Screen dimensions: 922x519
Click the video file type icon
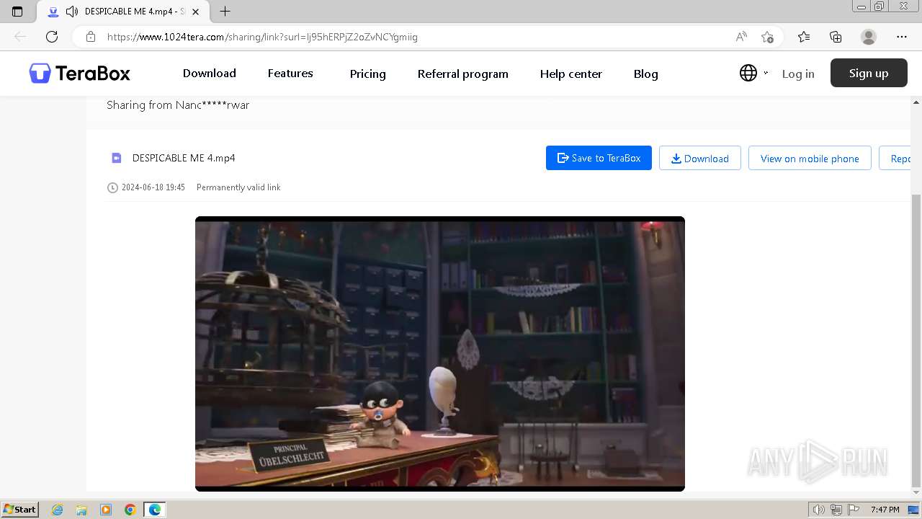coord(116,158)
